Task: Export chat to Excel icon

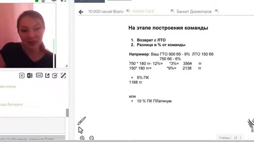Action: (30, 75)
